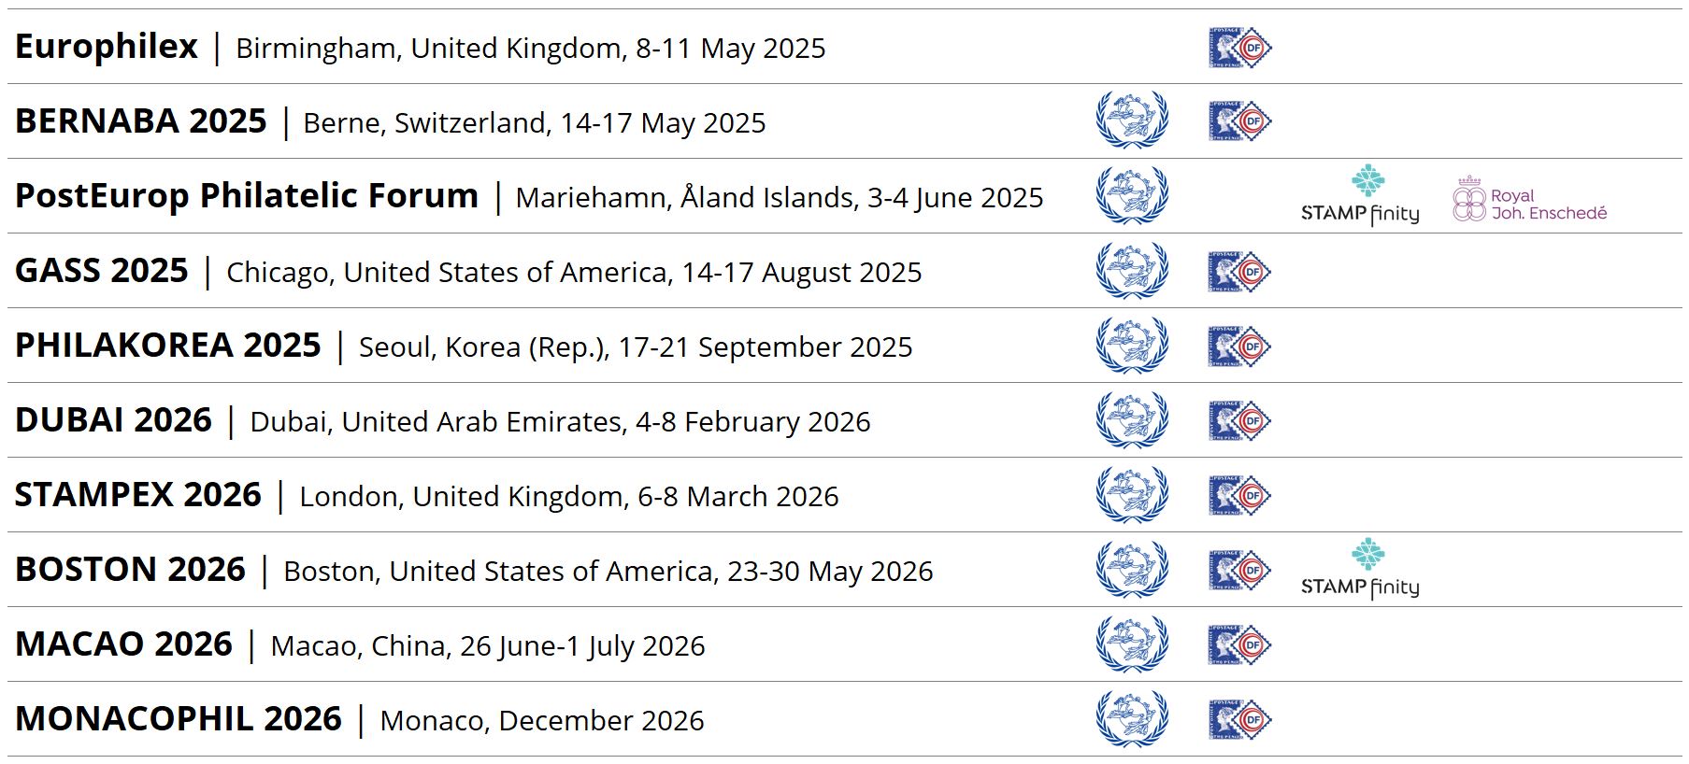1689x764 pixels.
Task: Open the Europhilex event title
Action: click(x=107, y=47)
